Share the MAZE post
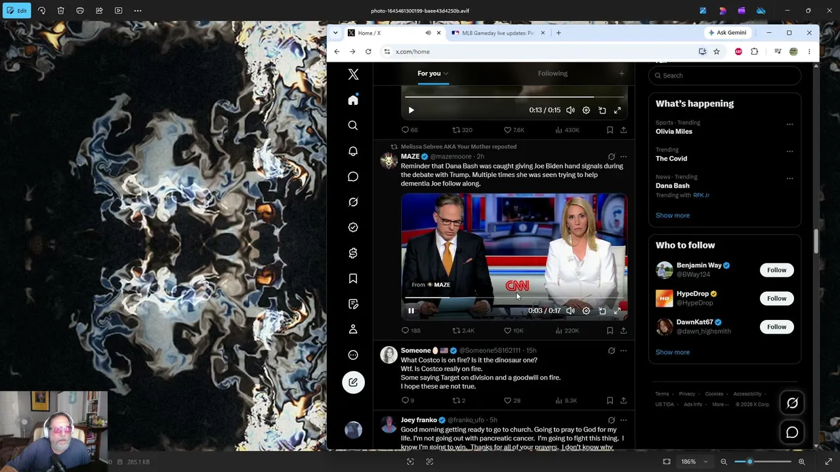Viewport: 840px width, 472px height. coord(623,330)
